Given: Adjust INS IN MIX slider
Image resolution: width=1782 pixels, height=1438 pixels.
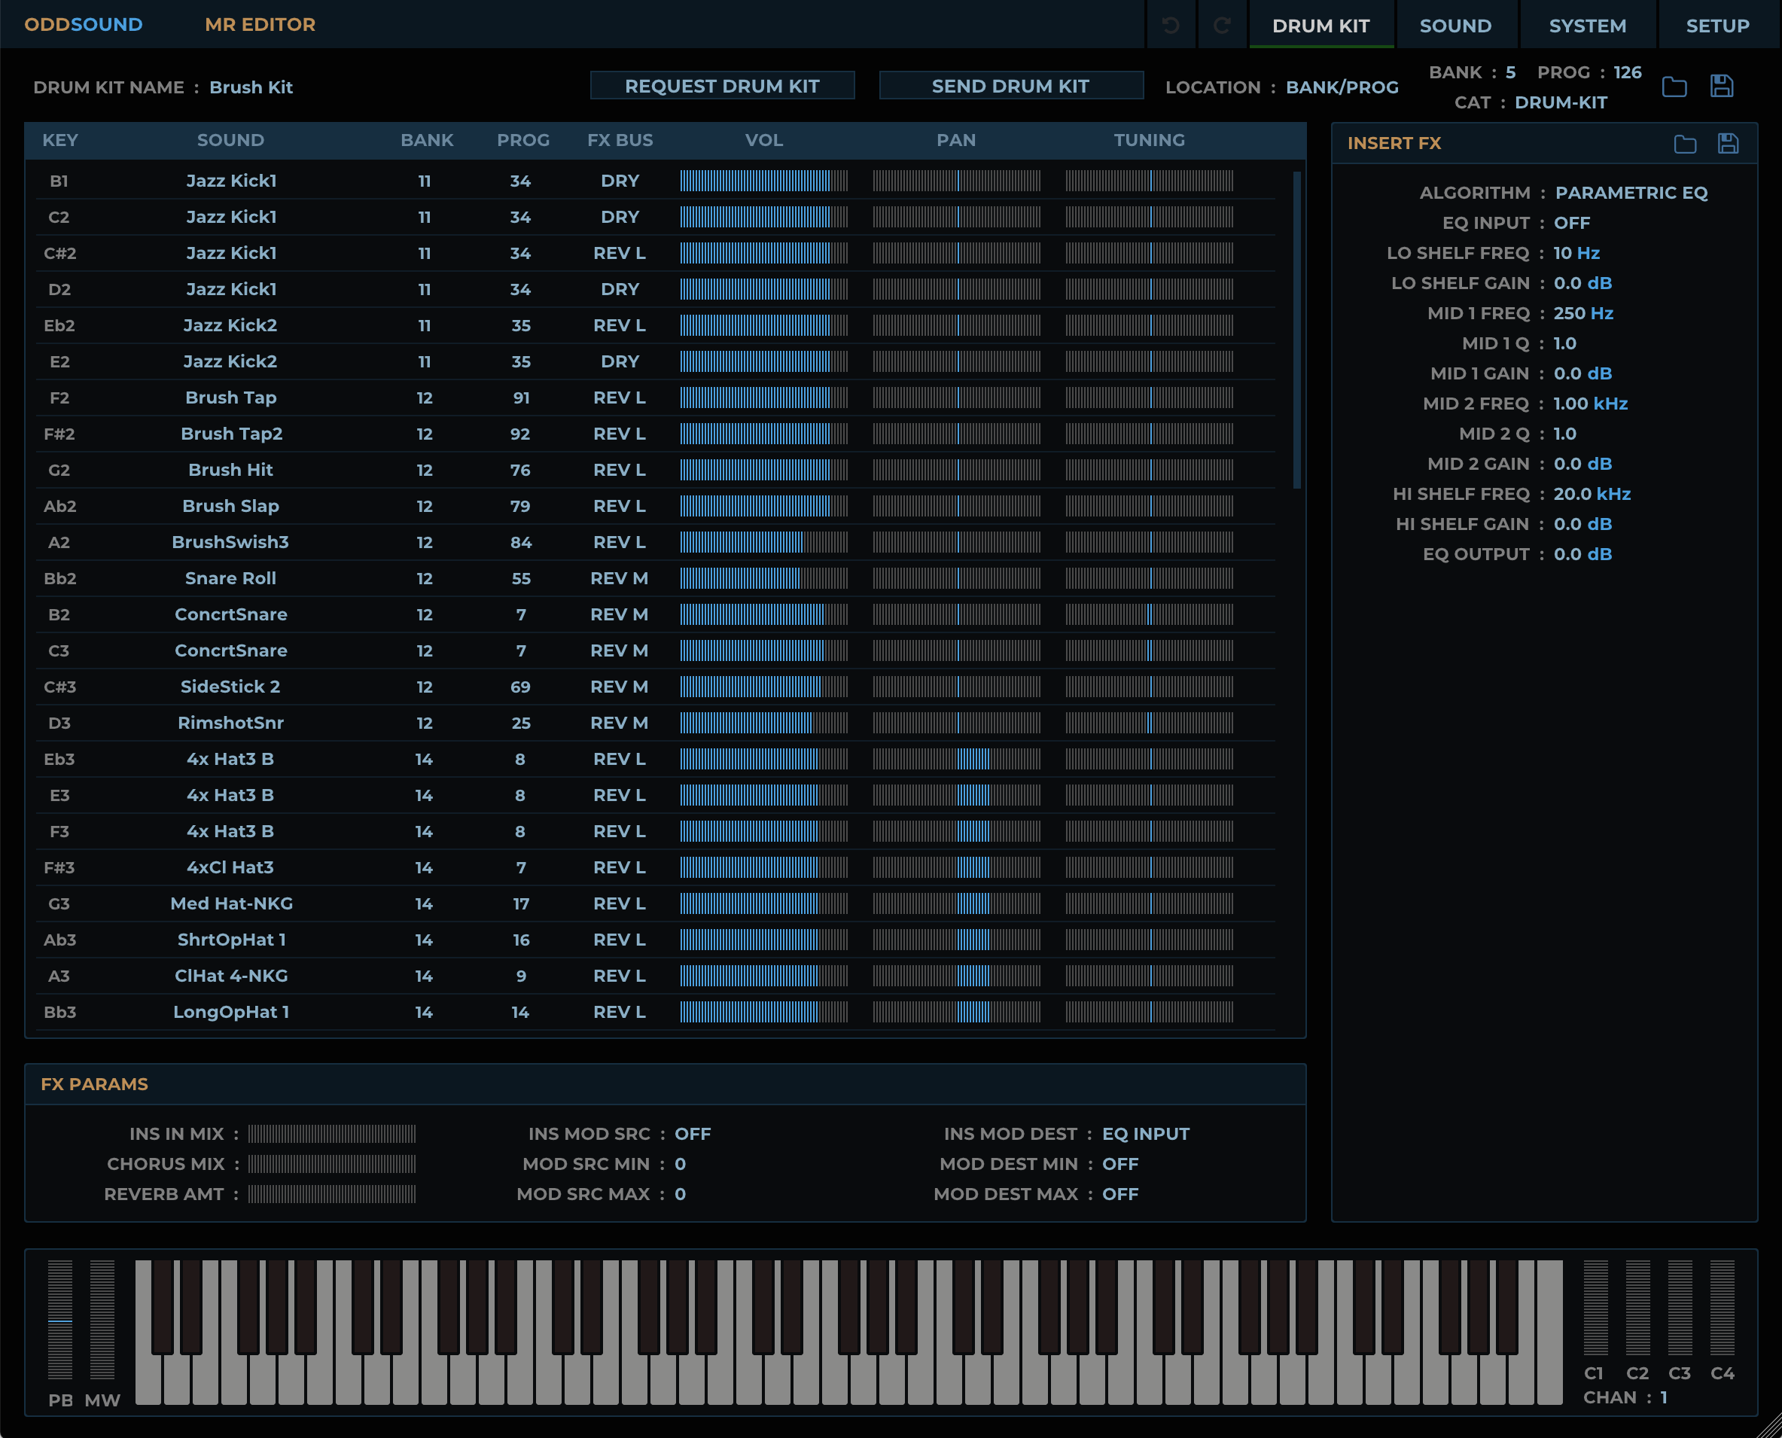Looking at the screenshot, I should [332, 1134].
